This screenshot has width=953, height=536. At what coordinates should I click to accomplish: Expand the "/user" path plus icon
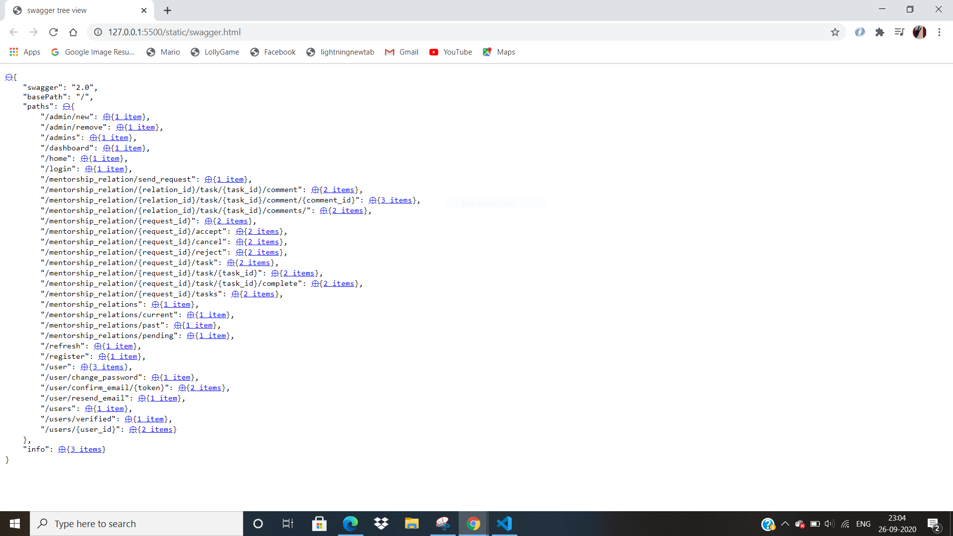tap(84, 367)
